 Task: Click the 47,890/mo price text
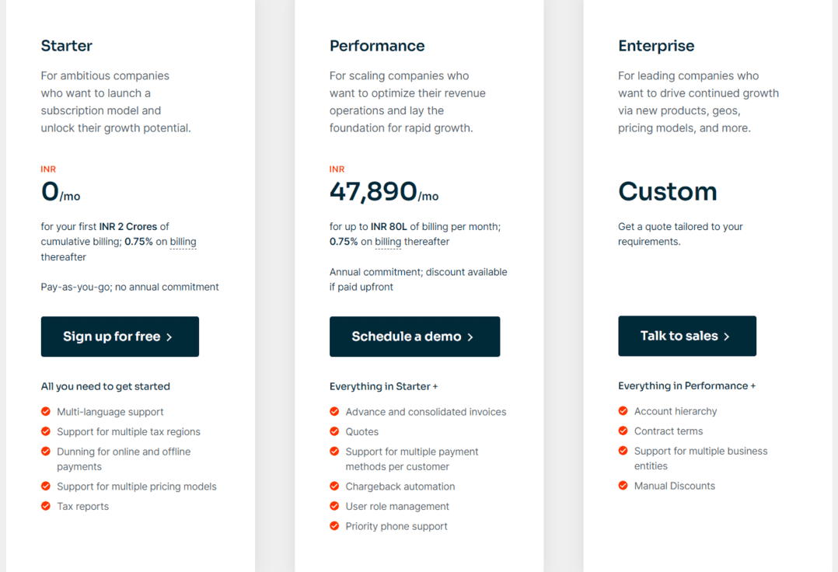pyautogui.click(x=383, y=191)
